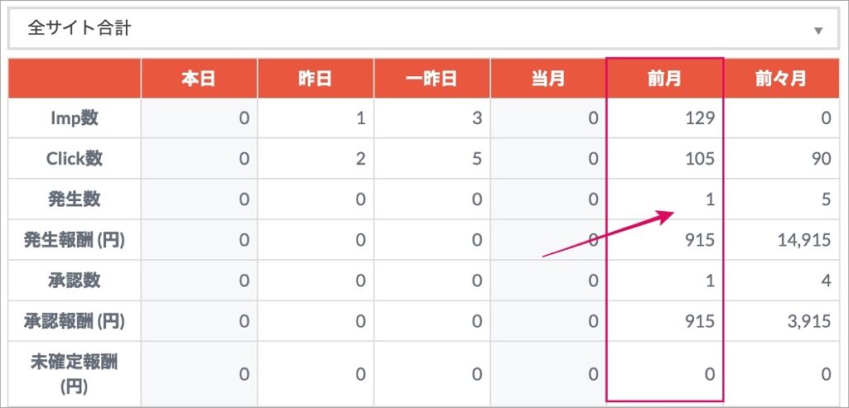Select the 発生数 row label
849x408 pixels.
click(74, 199)
